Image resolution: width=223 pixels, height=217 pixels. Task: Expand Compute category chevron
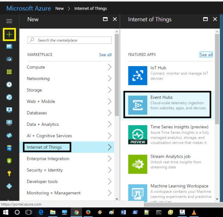[109, 67]
